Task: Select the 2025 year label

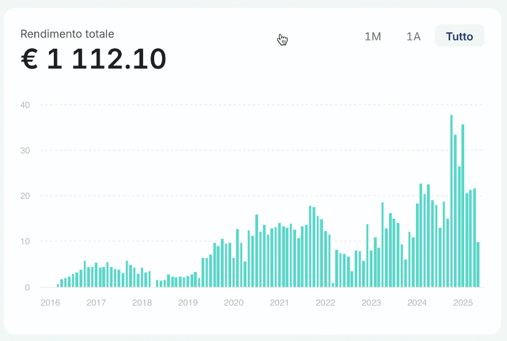Action: 463,302
